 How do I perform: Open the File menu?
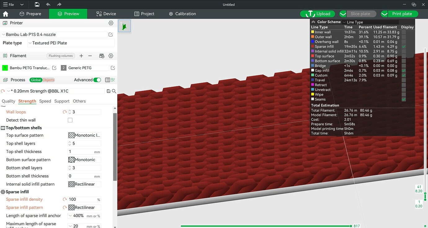9,5
